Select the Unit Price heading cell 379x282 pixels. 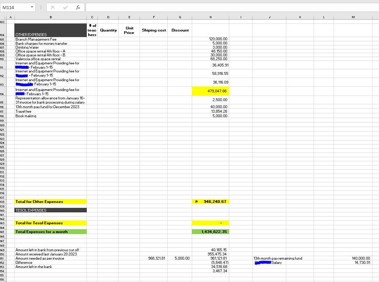(x=129, y=30)
